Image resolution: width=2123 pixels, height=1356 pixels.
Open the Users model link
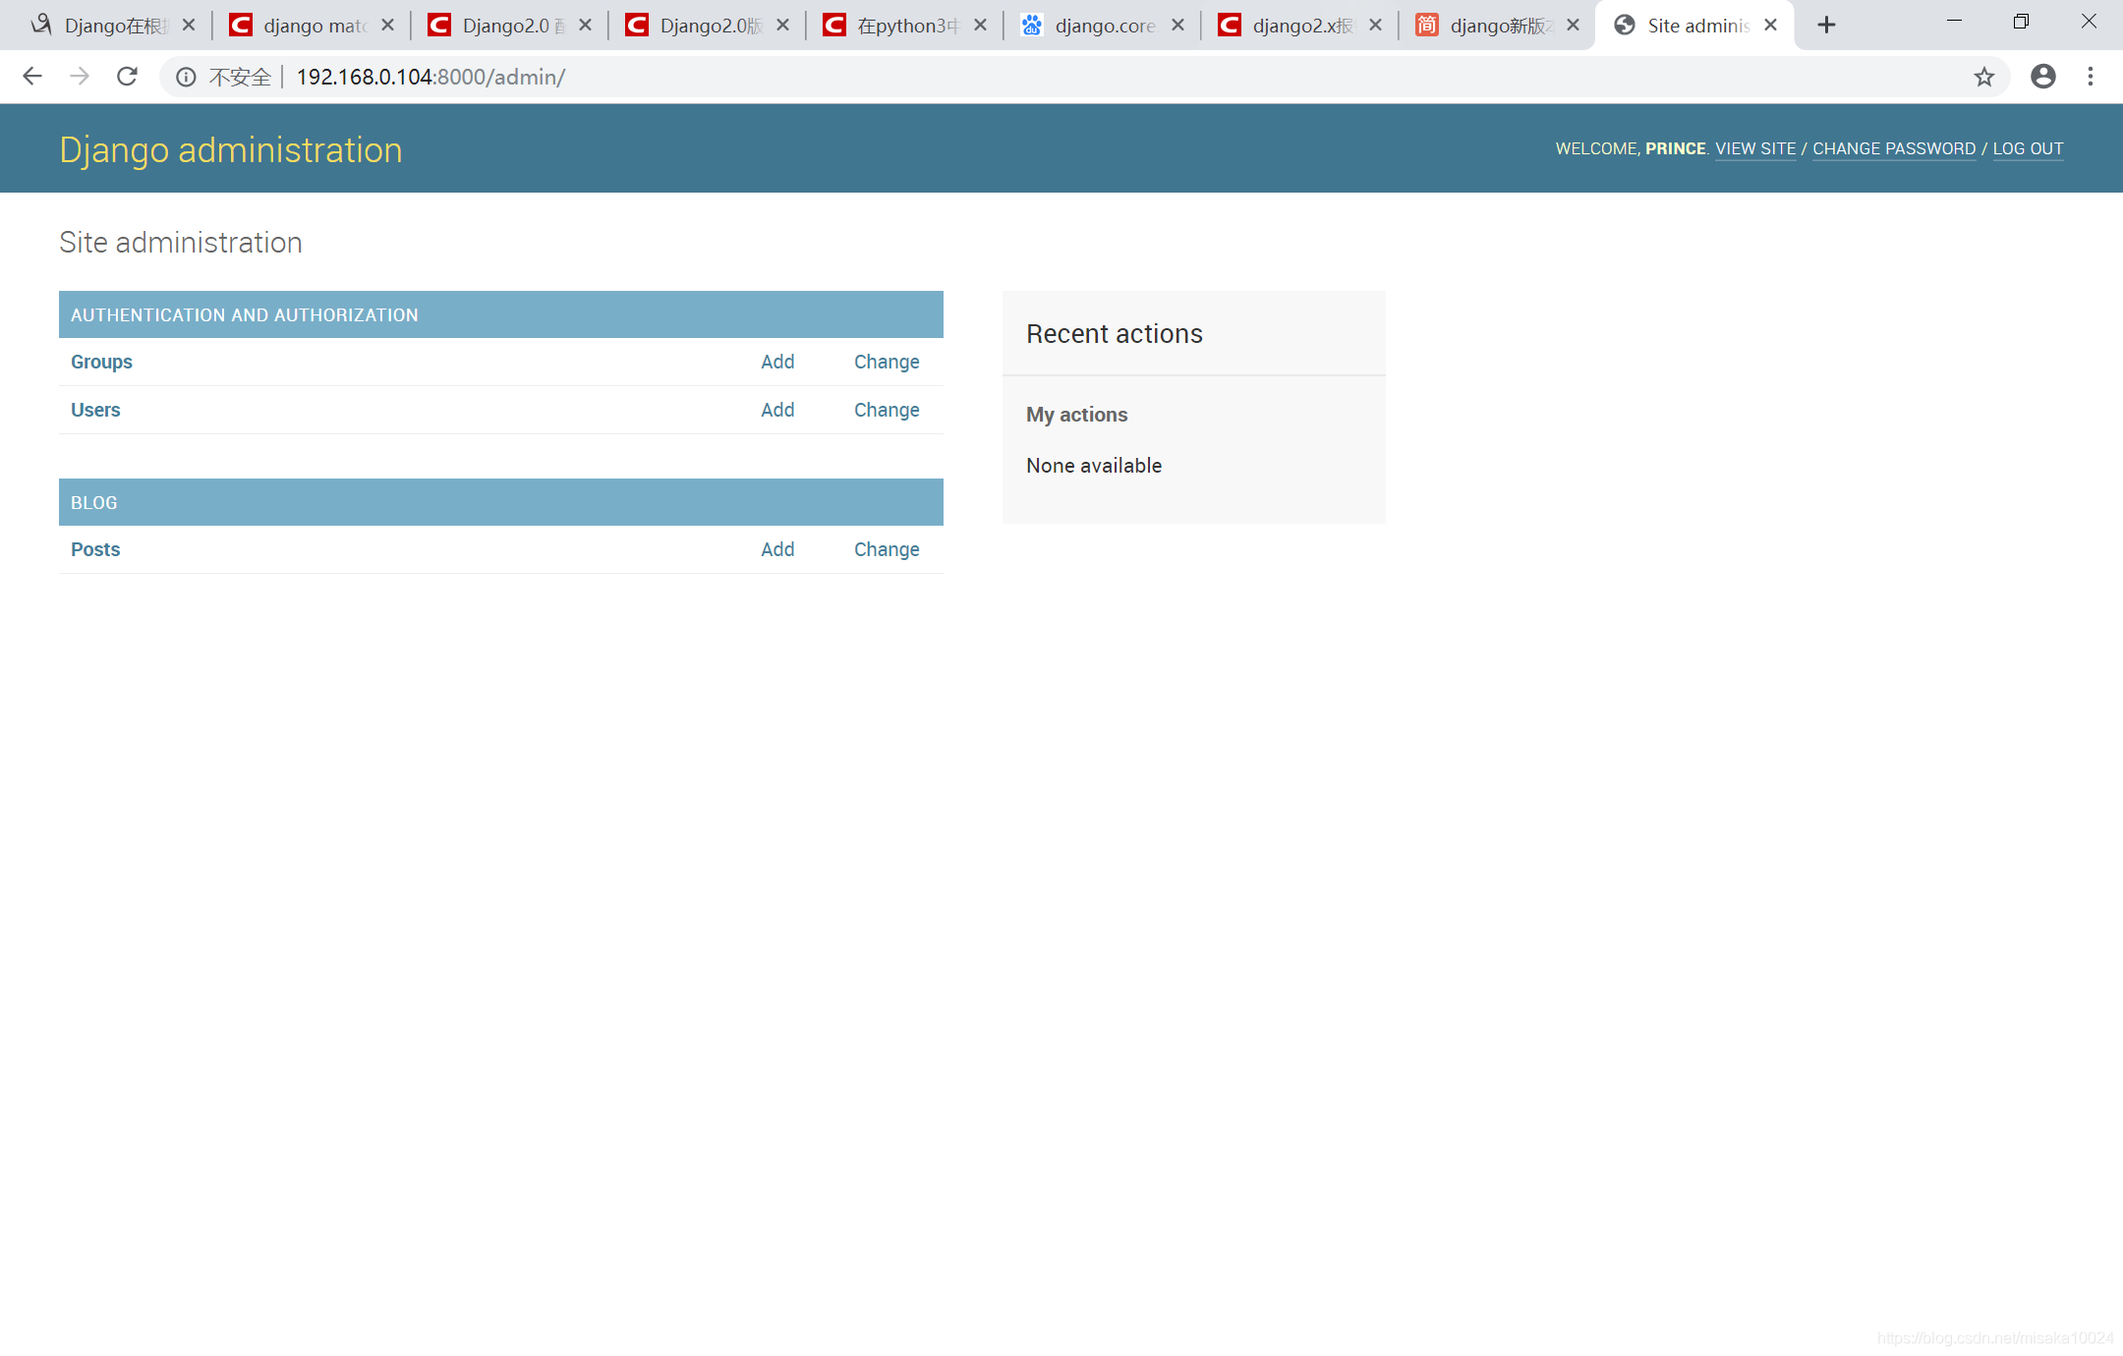tap(95, 410)
